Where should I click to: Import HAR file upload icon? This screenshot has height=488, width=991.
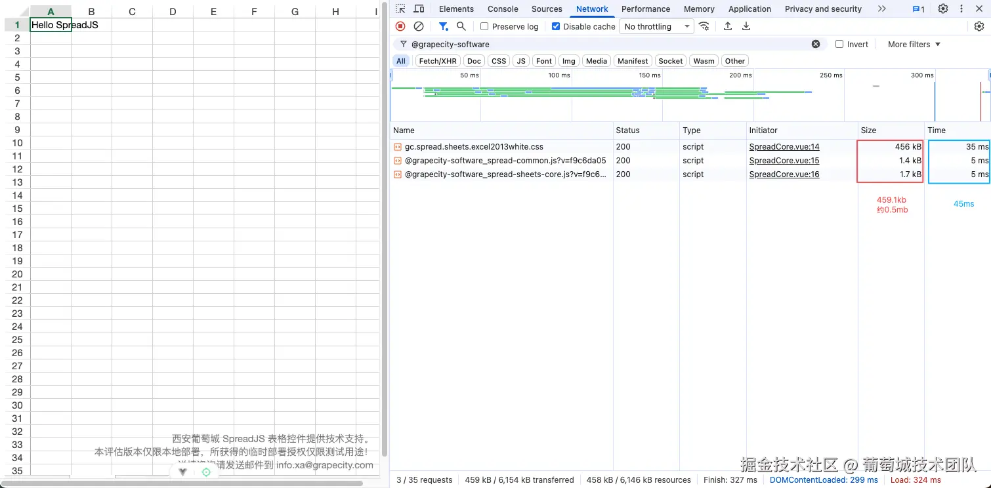coord(728,26)
